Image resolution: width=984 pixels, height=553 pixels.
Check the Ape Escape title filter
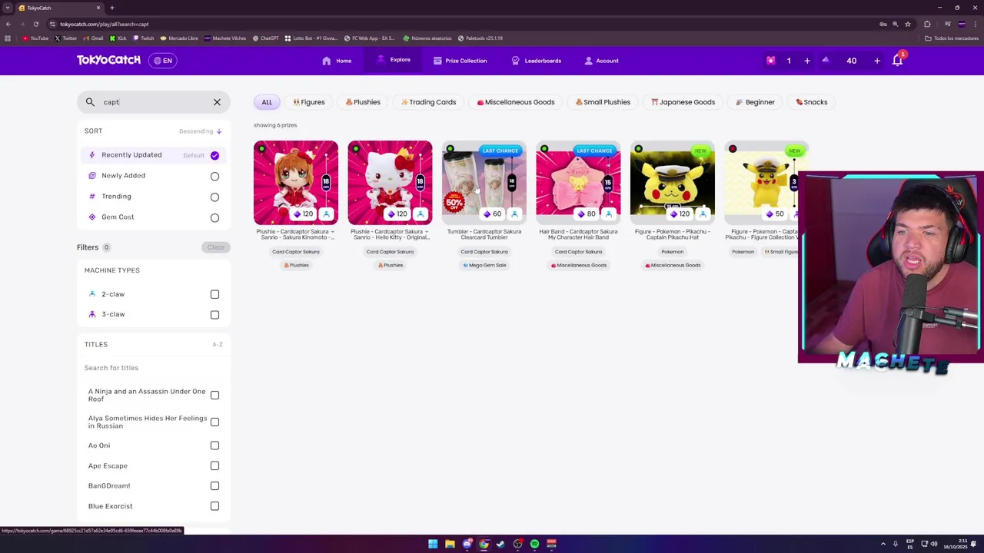(214, 465)
